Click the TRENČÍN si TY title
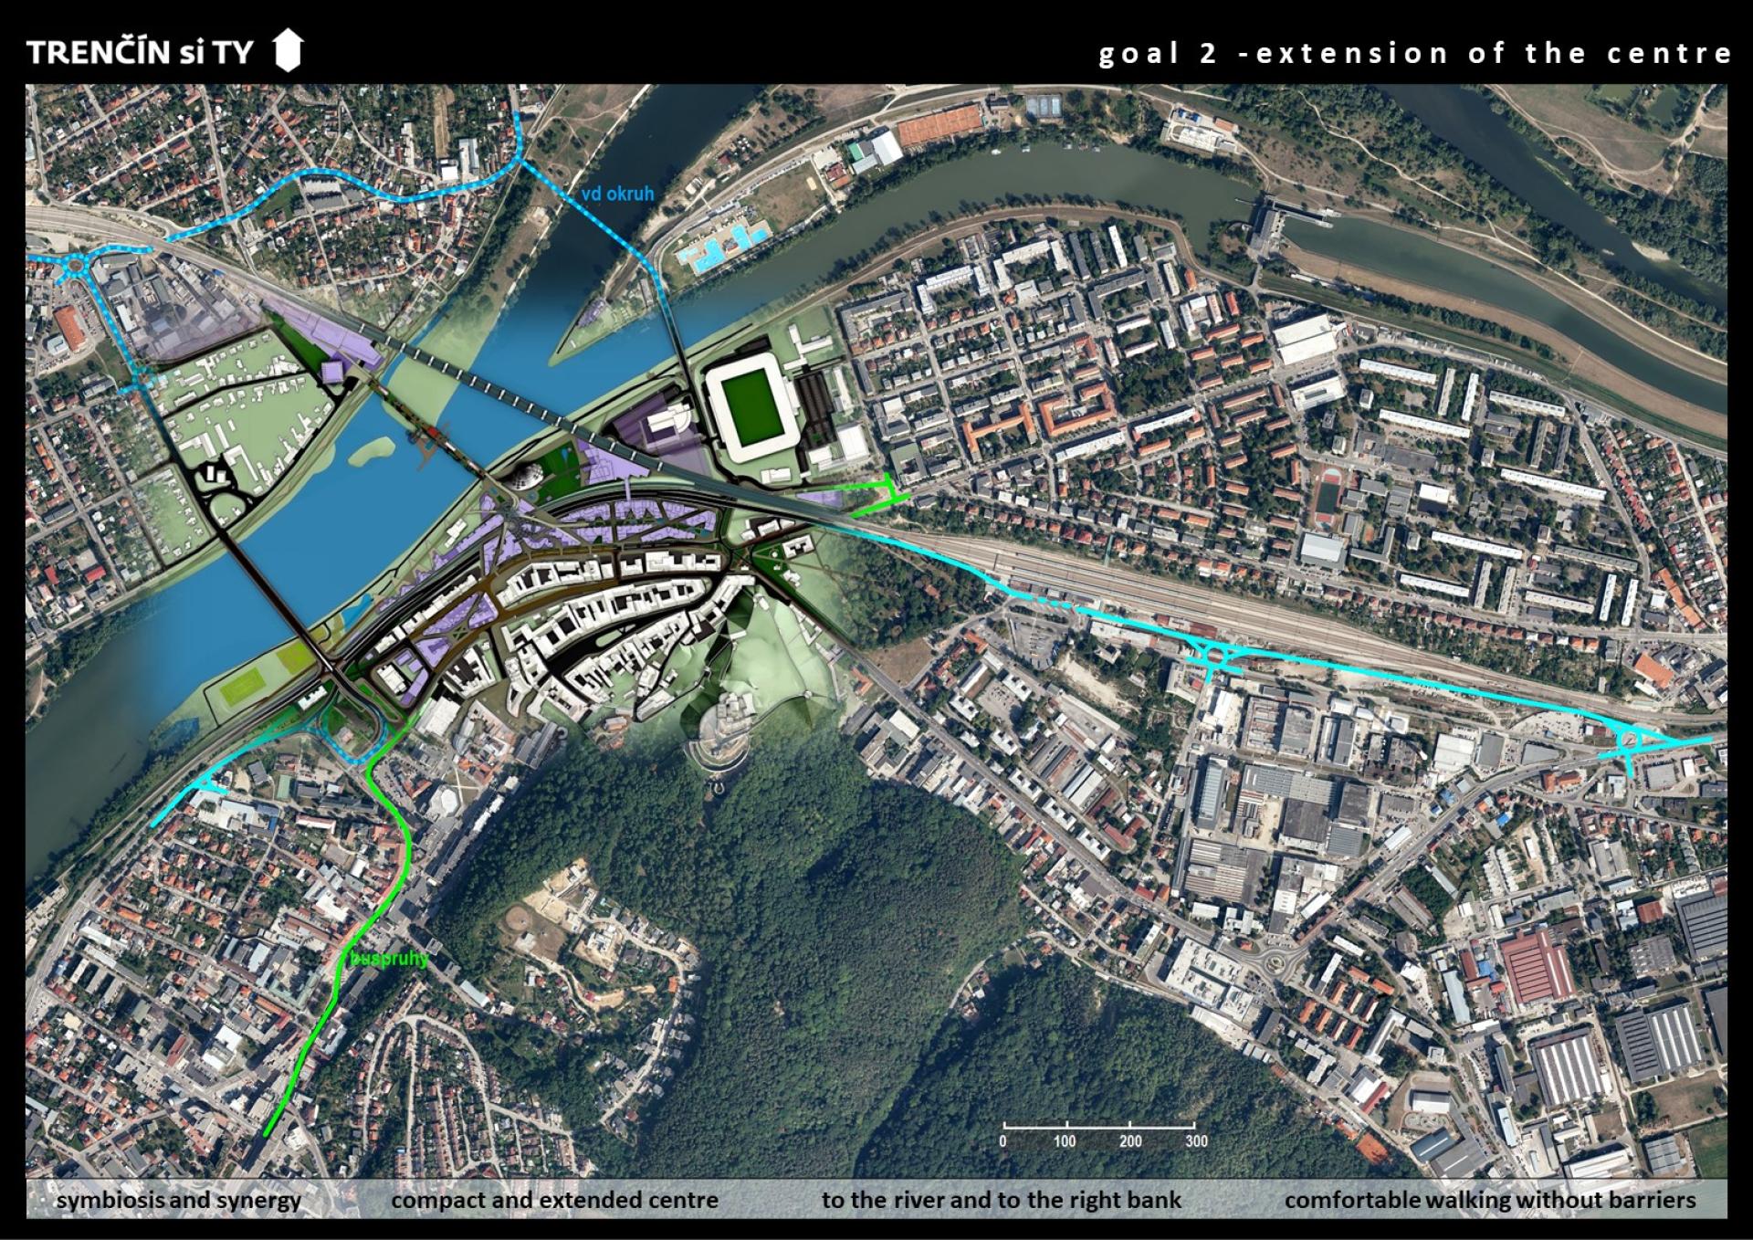1753x1240 pixels. [x=140, y=52]
